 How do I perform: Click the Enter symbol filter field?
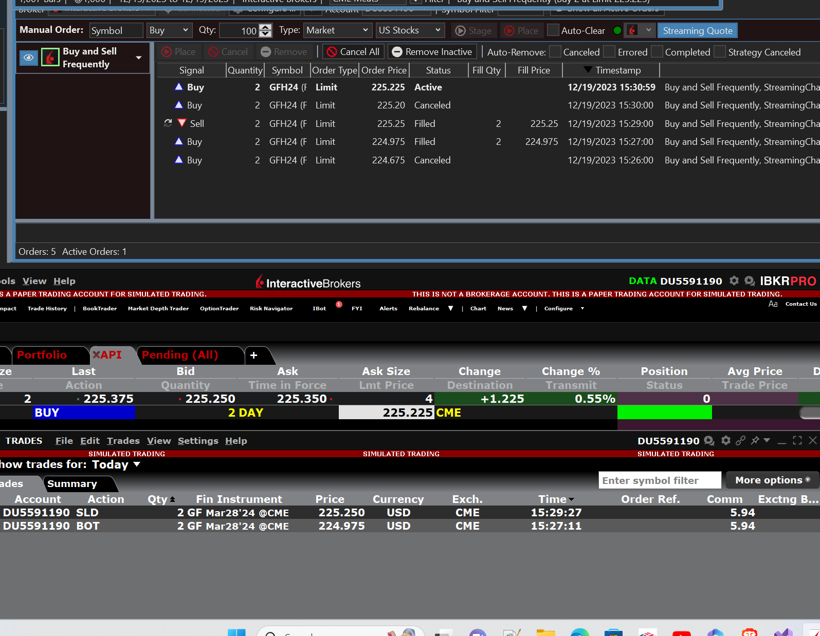(x=660, y=480)
